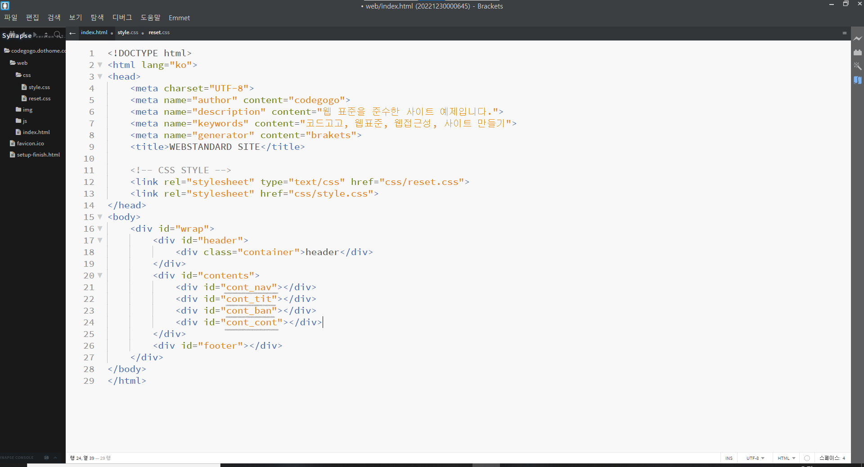
Task: Collapse the contents div fold on line 20
Action: [100, 275]
